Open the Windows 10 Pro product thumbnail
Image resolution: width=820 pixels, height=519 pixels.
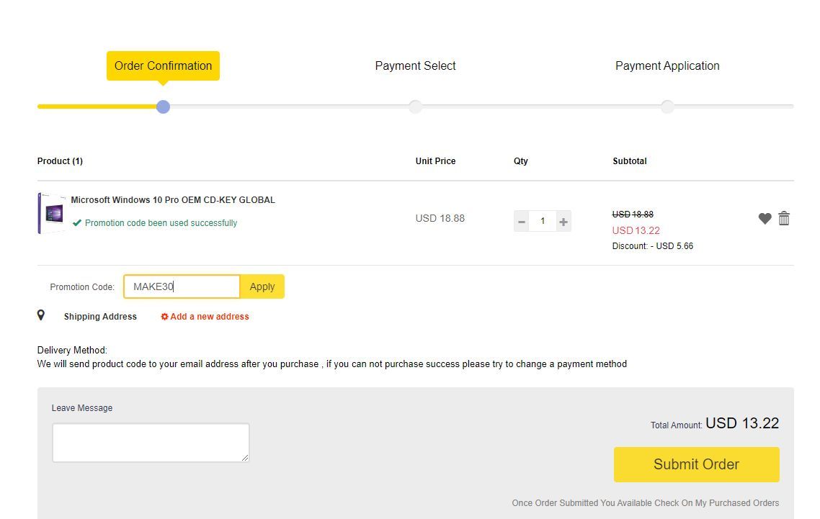(52, 213)
